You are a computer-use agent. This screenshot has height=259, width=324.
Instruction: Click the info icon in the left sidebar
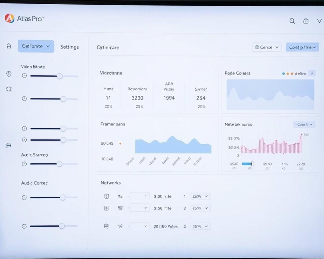8,74
